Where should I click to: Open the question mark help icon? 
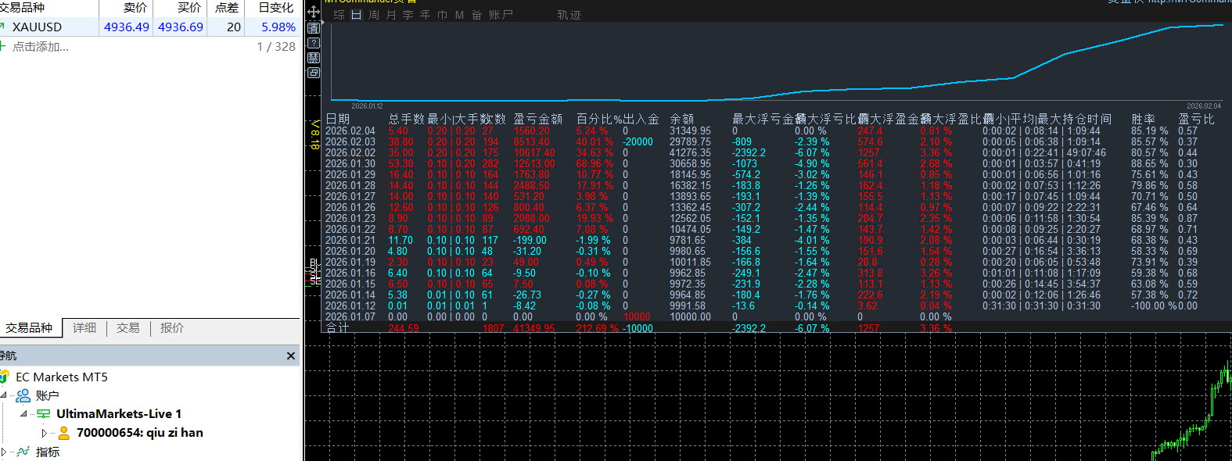tap(314, 43)
